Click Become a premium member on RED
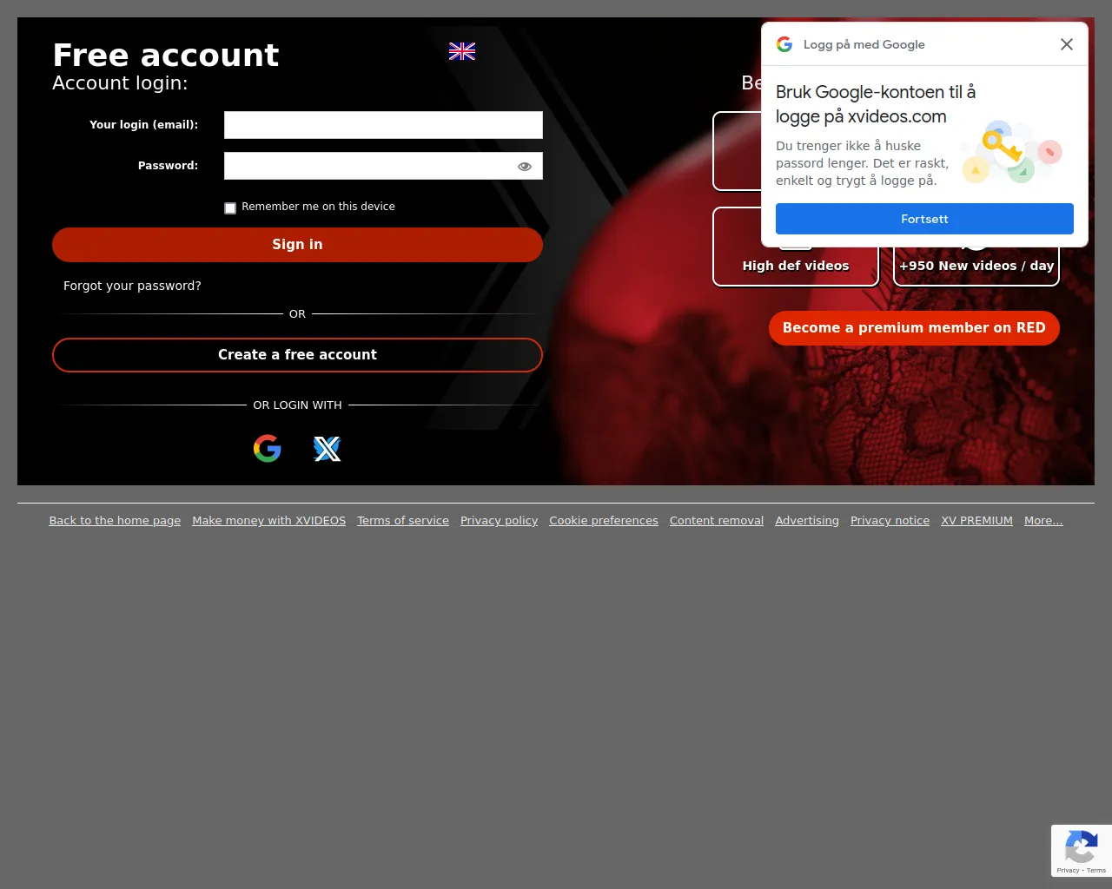 click(x=914, y=328)
